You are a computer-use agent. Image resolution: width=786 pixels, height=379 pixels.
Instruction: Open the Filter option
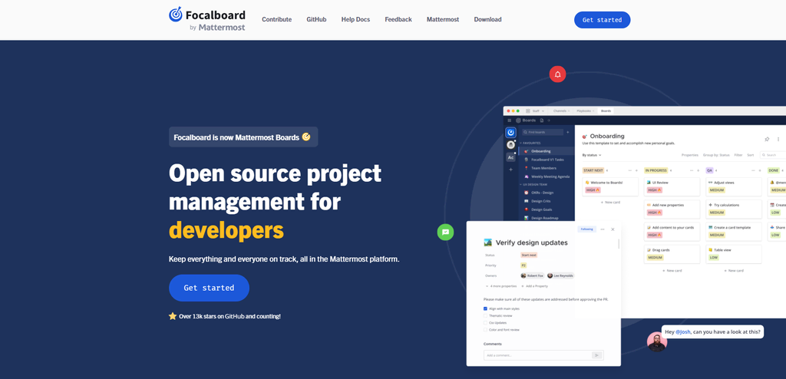(738, 155)
